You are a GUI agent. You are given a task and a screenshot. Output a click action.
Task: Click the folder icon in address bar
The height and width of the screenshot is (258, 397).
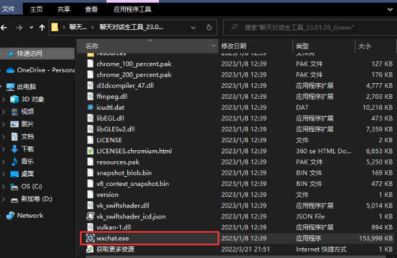pyautogui.click(x=54, y=27)
